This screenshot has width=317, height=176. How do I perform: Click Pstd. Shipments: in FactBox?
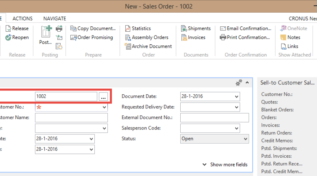279,148
